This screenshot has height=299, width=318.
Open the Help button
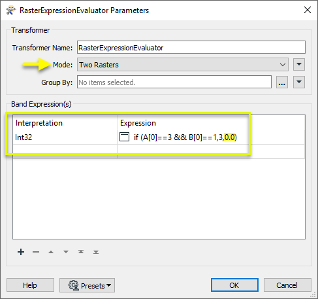[30, 285]
